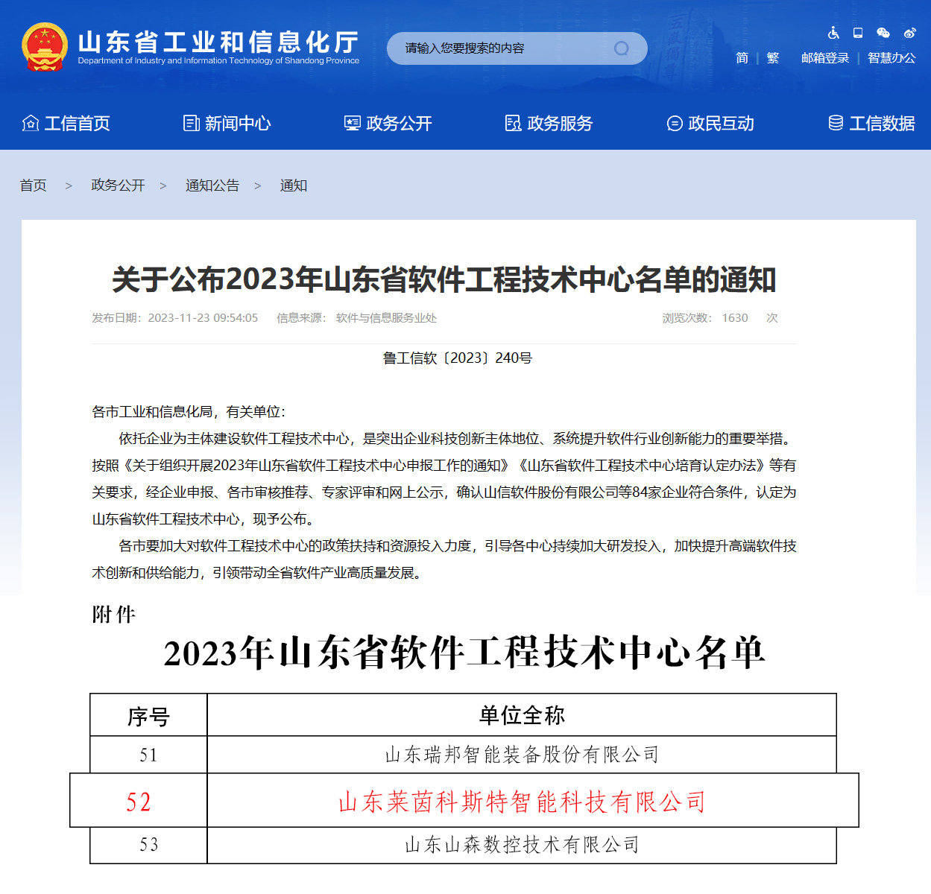Select salutation 各市工业和信息化局,有关单位
The image size is (931, 894).
click(x=189, y=412)
